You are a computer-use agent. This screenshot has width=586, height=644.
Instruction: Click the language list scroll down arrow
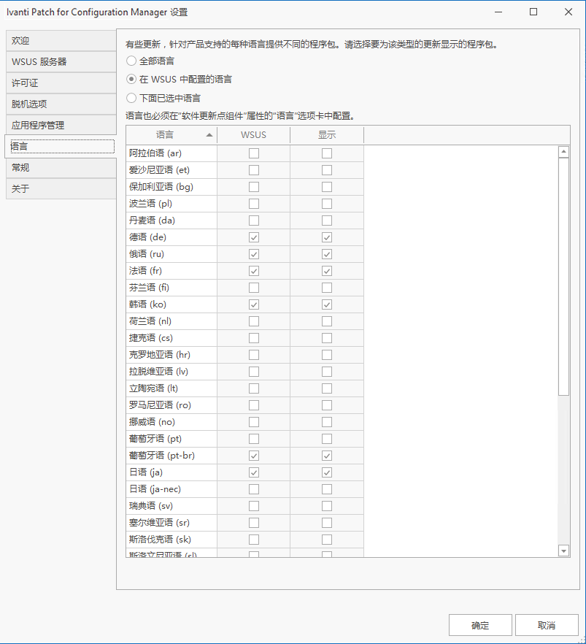pos(564,551)
